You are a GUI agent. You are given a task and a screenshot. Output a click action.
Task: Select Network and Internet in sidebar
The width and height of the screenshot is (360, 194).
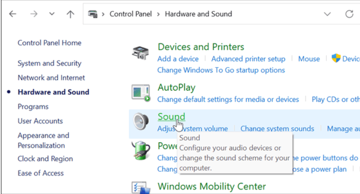pyautogui.click(x=51, y=78)
